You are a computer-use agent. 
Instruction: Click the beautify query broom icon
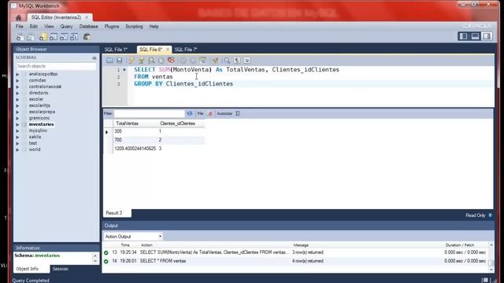coord(215,61)
